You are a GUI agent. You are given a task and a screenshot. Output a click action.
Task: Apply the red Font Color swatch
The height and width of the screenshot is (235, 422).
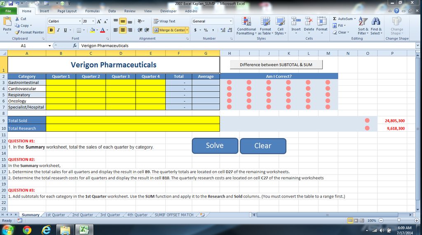coord(103,30)
